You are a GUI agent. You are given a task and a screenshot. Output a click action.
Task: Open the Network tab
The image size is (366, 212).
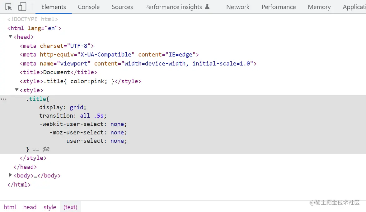coord(238,7)
